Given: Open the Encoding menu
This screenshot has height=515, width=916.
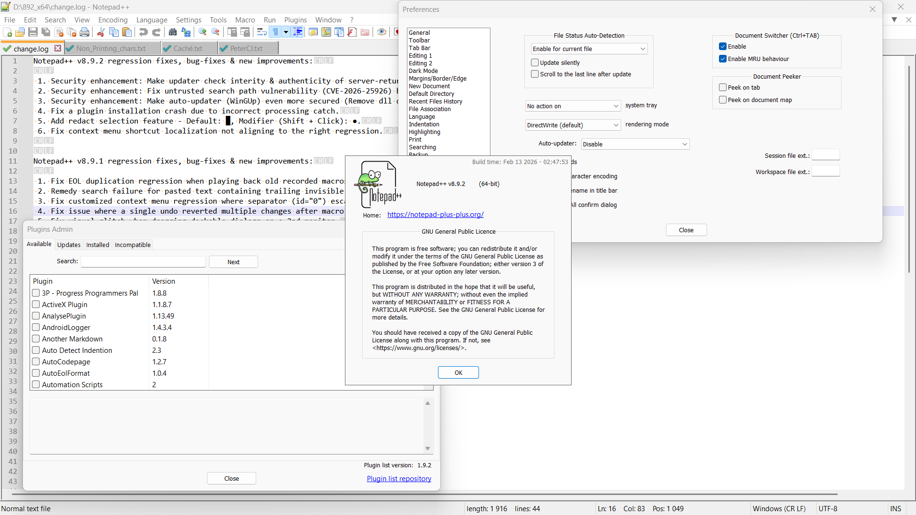Looking at the screenshot, I should (x=113, y=20).
